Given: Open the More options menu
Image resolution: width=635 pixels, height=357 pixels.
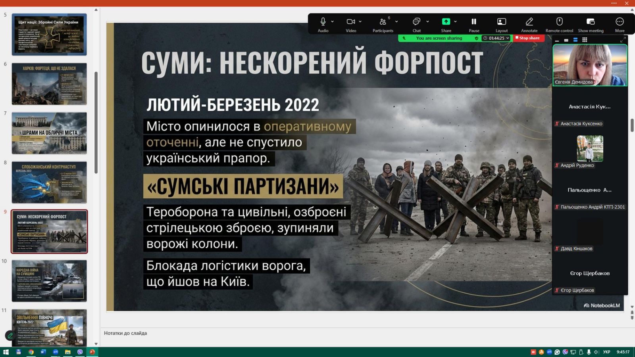Looking at the screenshot, I should 620,24.
